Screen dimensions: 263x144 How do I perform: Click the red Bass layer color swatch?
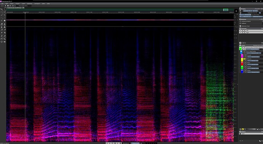click(242, 63)
